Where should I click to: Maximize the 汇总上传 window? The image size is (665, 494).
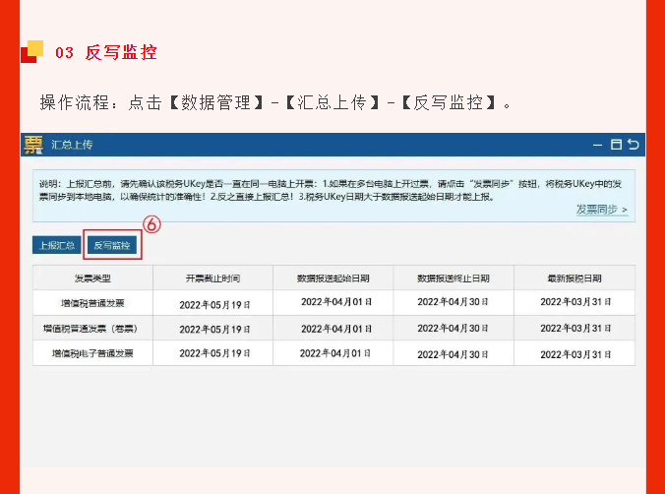click(x=616, y=145)
